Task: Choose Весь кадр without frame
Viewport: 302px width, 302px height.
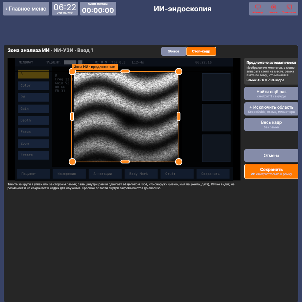Action: [271, 125]
